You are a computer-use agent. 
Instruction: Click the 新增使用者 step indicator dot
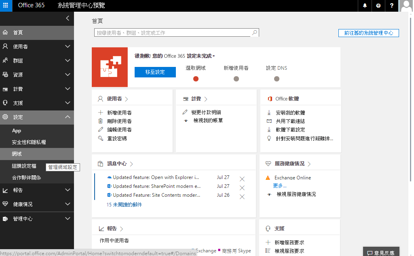236,79
